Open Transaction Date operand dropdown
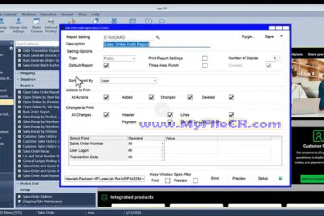This screenshot has width=324, height=216. point(162,157)
